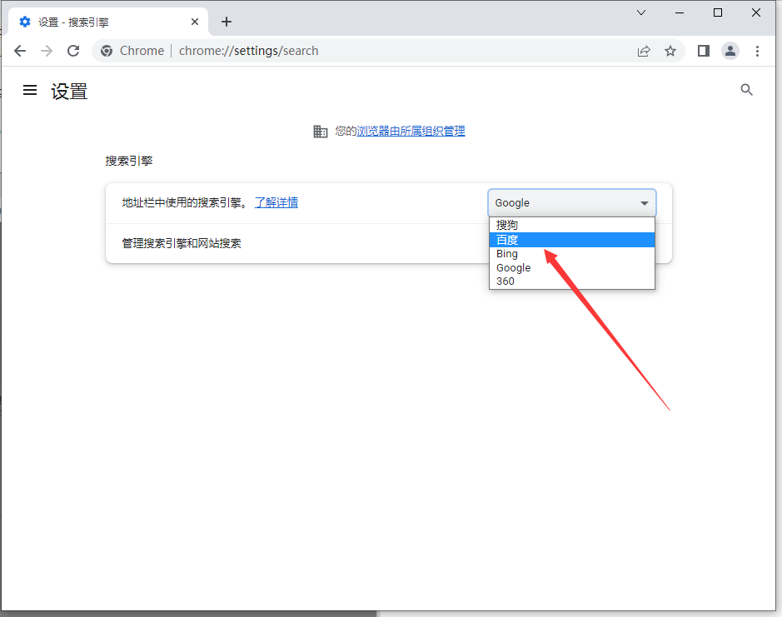Click the 浏览器由所属组织管理 link
Screen dimensions: 782x617
tap(411, 131)
